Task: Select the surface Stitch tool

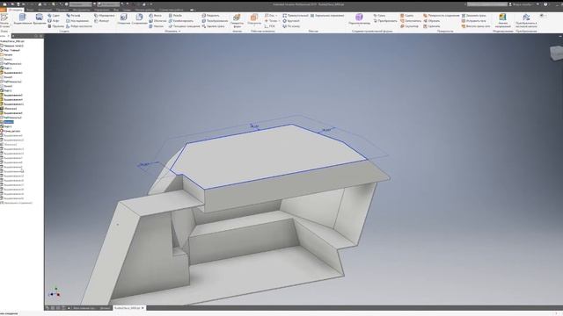Action: (x=406, y=16)
